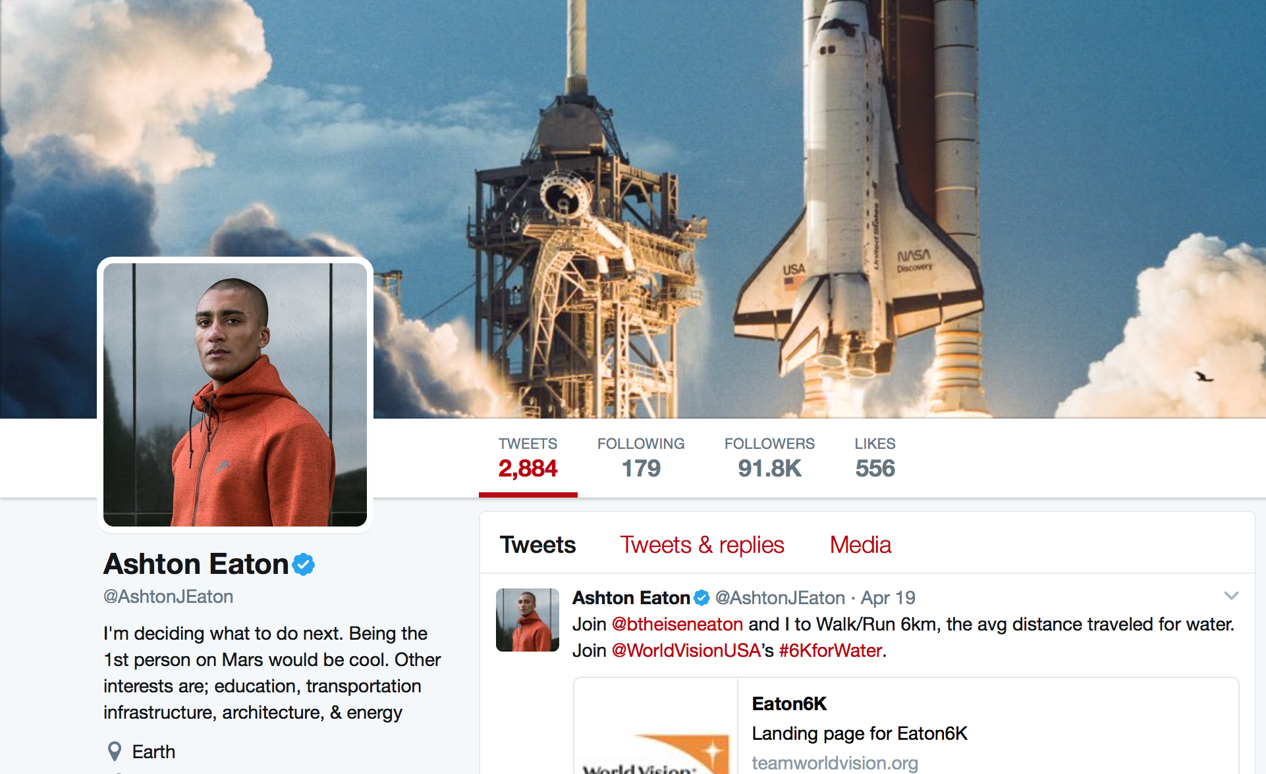This screenshot has width=1266, height=774.
Task: Click the verified badge next to the Ashton Eaton profile name
Action: coord(304,564)
